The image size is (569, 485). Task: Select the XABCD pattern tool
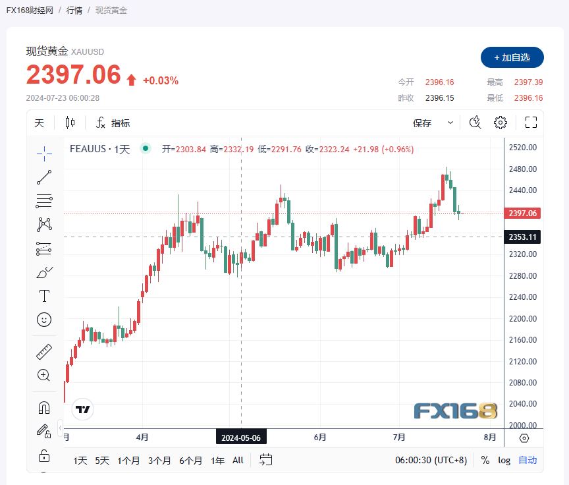pyautogui.click(x=44, y=224)
